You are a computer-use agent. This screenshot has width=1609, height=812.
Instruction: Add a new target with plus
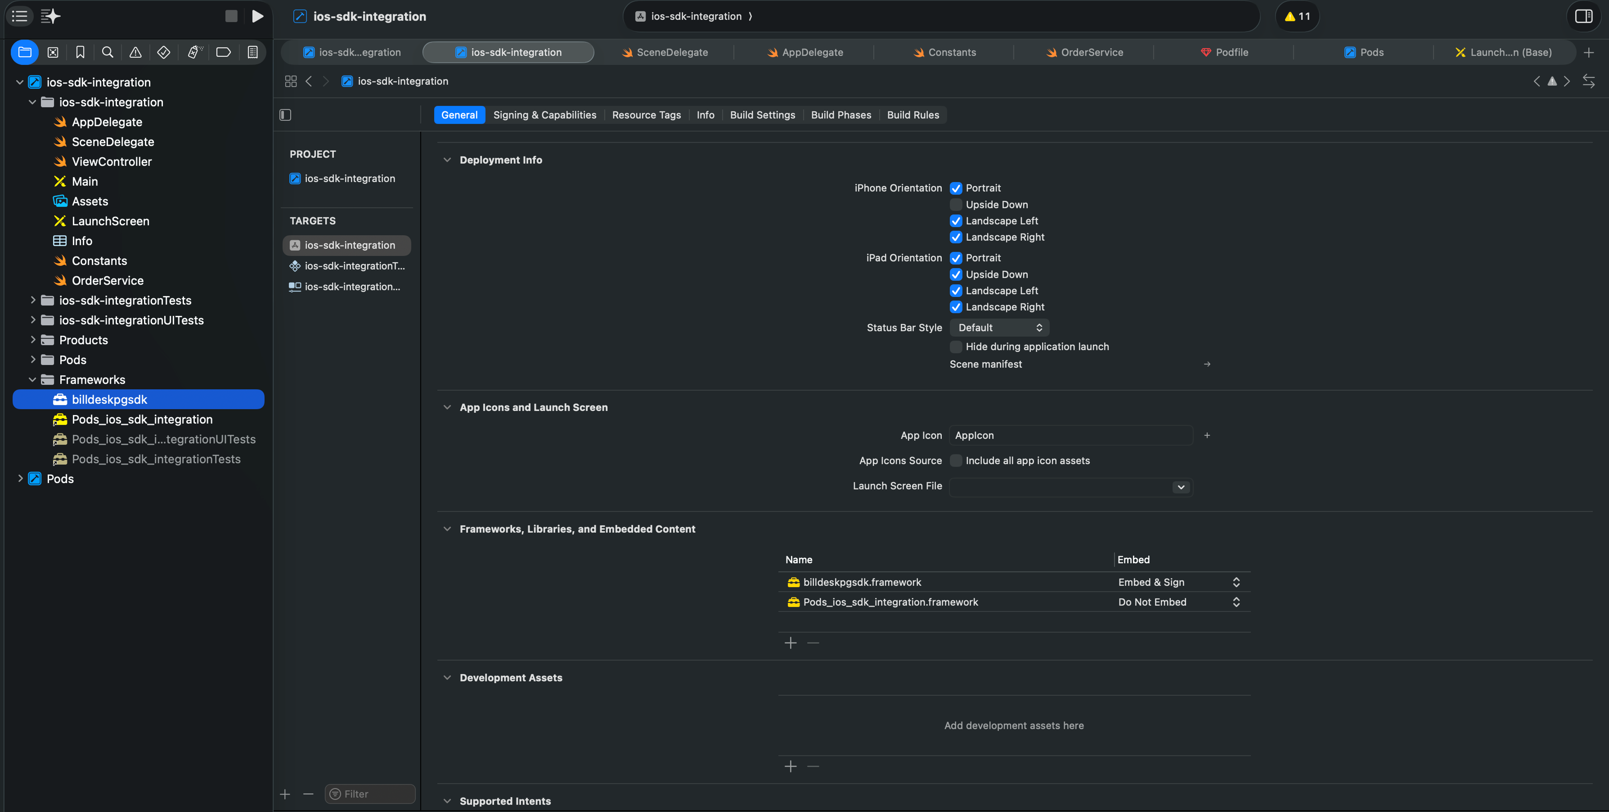tap(285, 794)
